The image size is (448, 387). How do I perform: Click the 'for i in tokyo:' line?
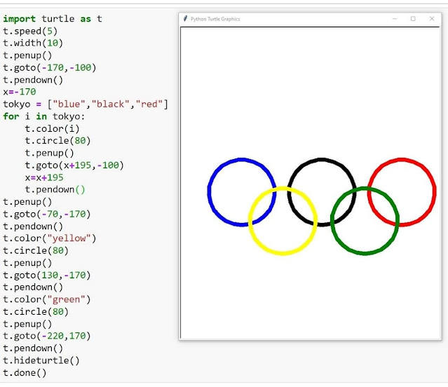coord(44,116)
